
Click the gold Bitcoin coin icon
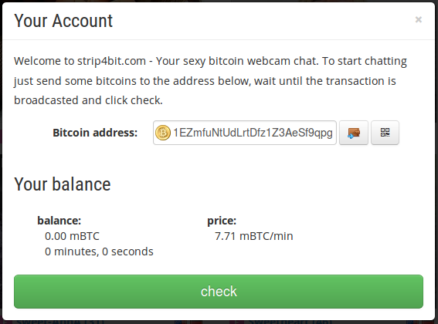click(x=162, y=133)
